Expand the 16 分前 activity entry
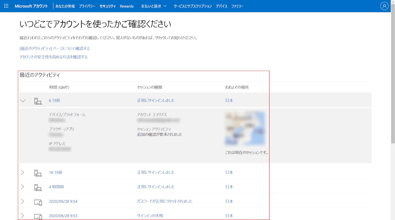The width and height of the screenshot is (395, 220). tap(23, 172)
